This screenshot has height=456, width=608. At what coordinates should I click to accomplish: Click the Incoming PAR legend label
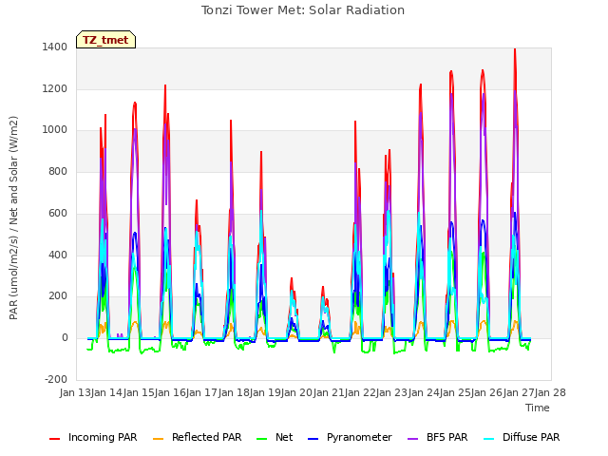[103, 437]
